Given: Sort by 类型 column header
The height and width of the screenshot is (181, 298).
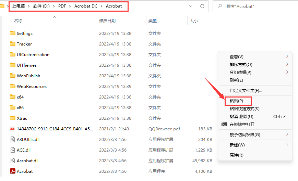Looking at the screenshot, I should pyautogui.click(x=153, y=21).
